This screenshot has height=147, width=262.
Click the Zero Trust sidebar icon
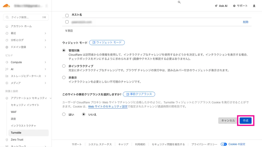point(7,140)
